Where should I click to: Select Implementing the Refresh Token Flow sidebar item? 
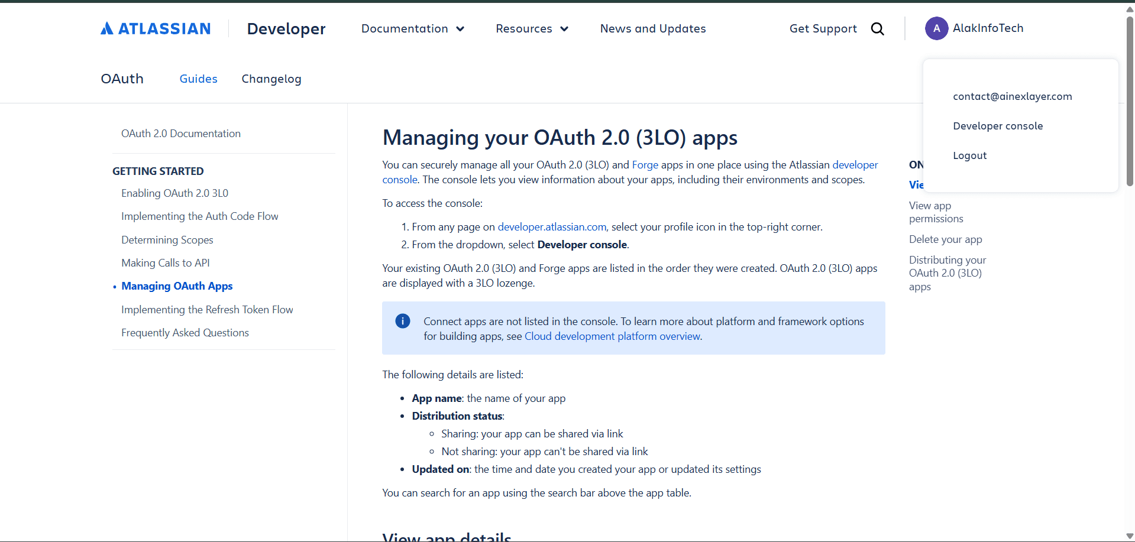pos(207,309)
